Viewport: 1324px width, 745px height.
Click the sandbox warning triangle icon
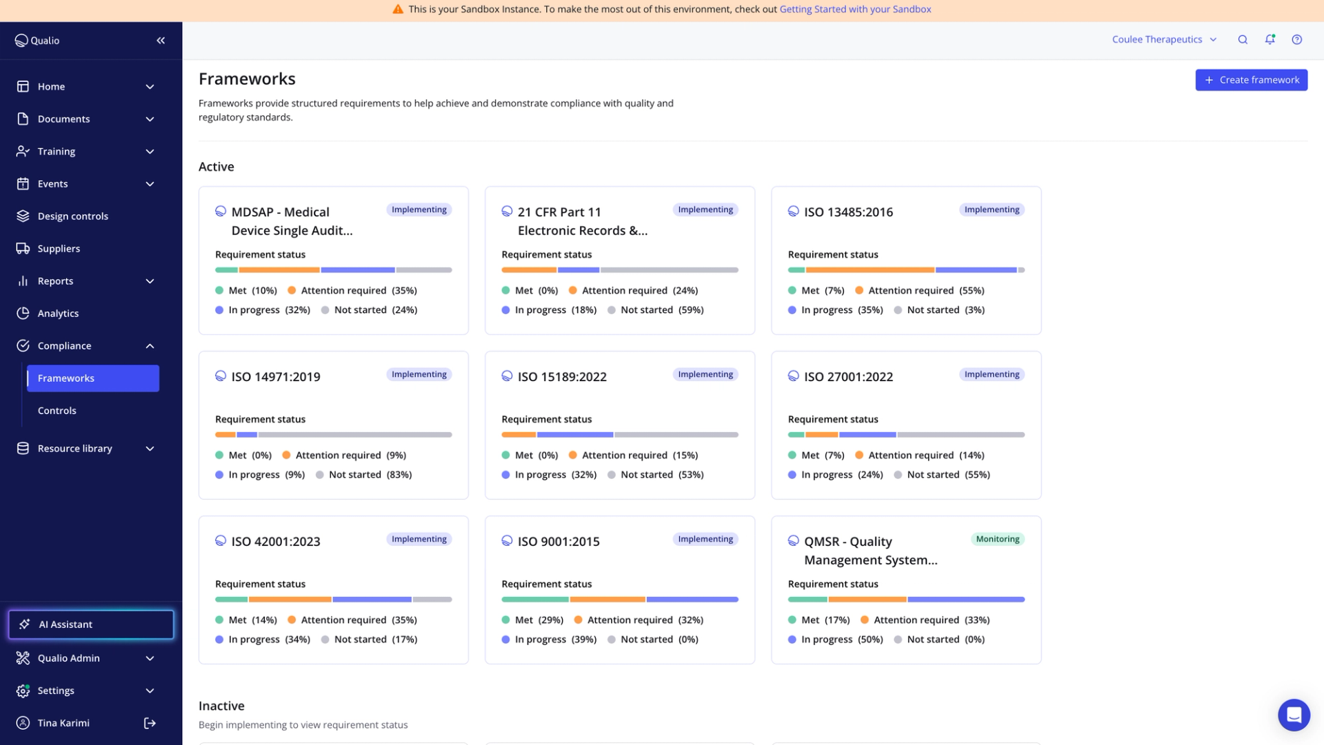(398, 10)
